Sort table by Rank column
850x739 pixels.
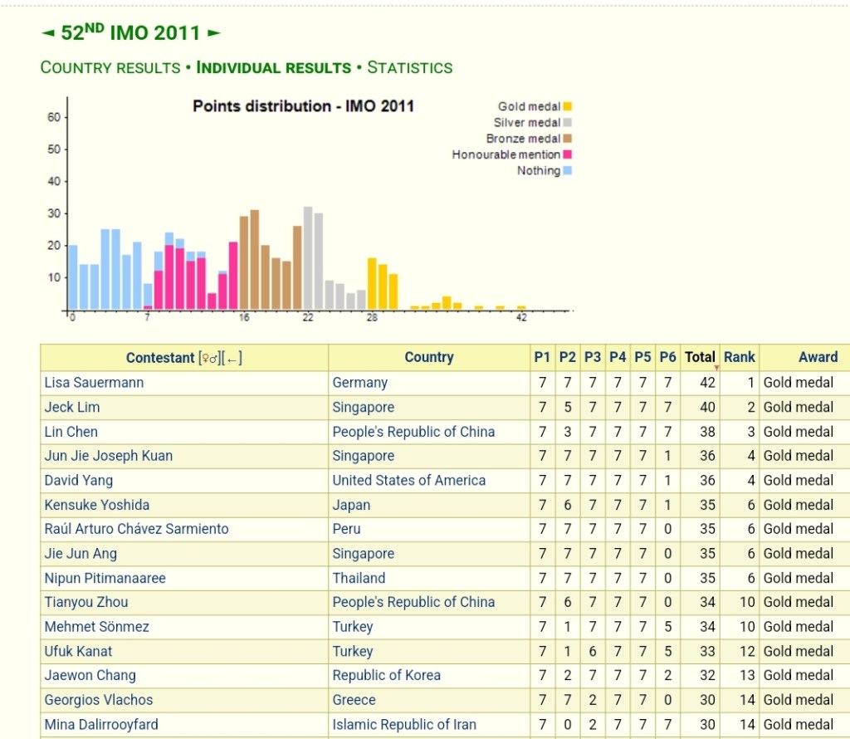coord(739,357)
